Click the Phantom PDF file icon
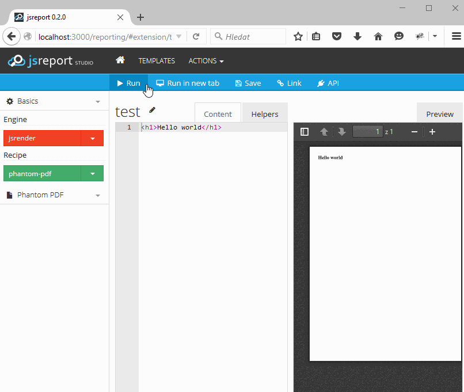 (9, 195)
